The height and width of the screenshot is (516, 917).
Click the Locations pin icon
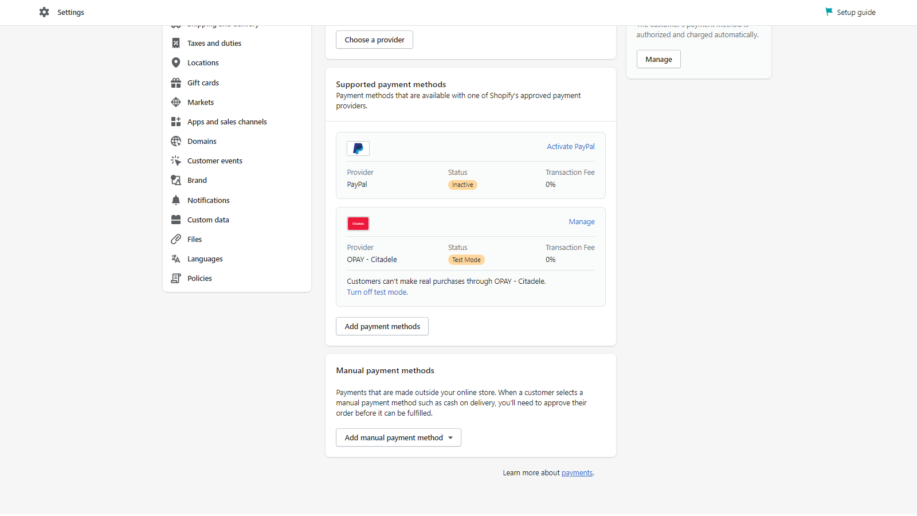coord(176,62)
